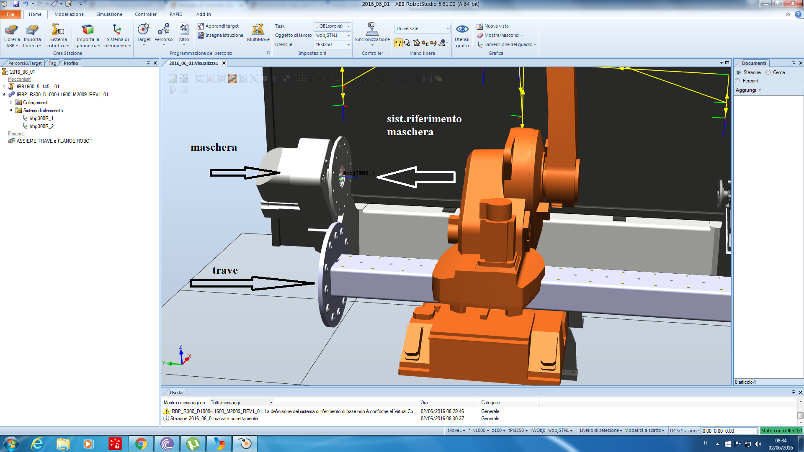This screenshot has height=452, width=804.
Task: Open the MultiMove tool
Action: (x=258, y=30)
